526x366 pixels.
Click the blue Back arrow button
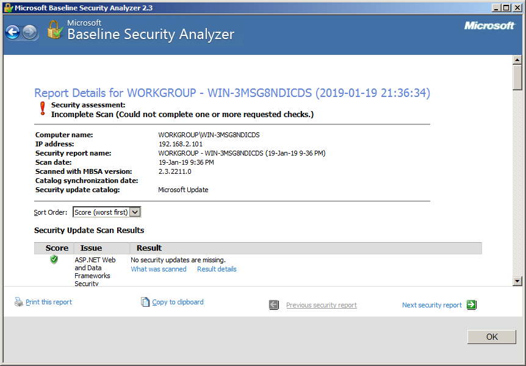point(13,32)
